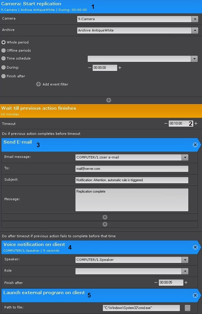Remove the Voice notification on client action
Image resolution: width=202 pixels, height=314 pixels.
pyautogui.click(x=195, y=247)
